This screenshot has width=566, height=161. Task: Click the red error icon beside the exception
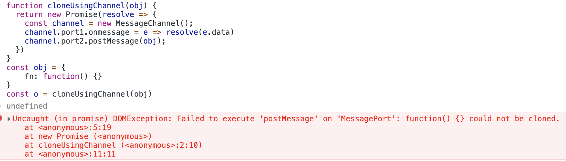pyautogui.click(x=1, y=118)
